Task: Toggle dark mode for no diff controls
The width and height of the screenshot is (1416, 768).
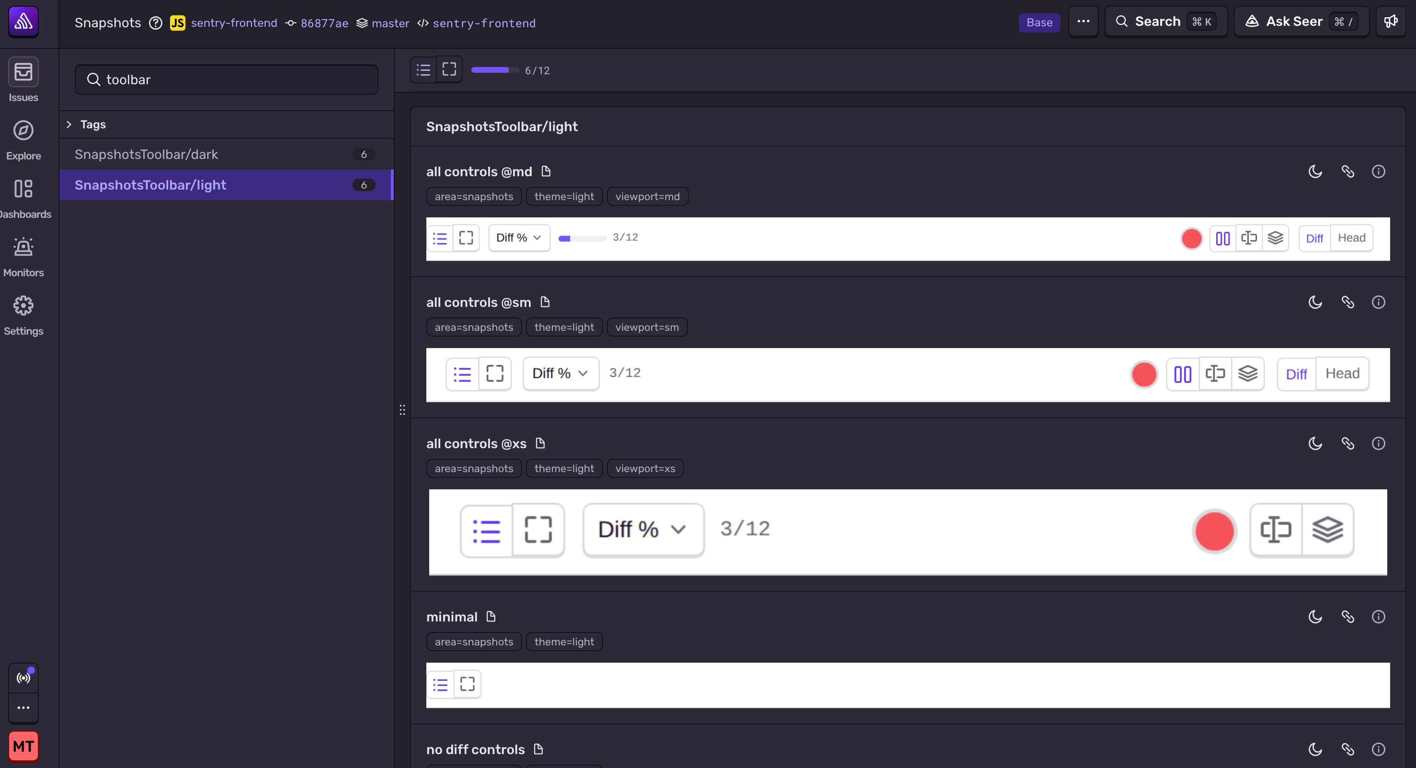Action: 1315,749
